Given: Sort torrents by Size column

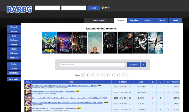Looking at the screenshot, I should click(141, 82).
